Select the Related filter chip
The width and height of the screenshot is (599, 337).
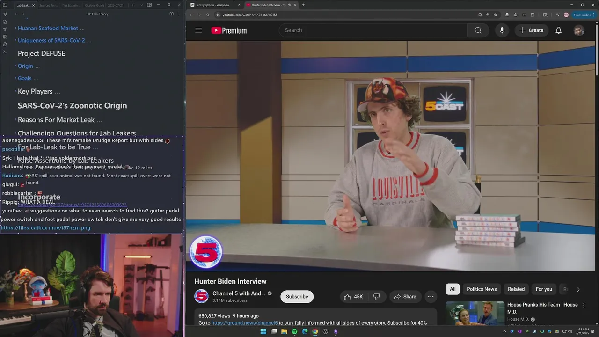[516, 289]
